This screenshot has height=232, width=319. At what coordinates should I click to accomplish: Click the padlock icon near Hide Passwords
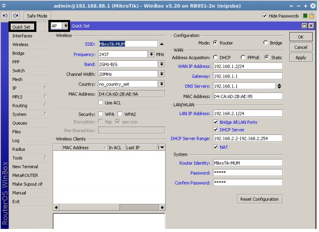(x=311, y=16)
